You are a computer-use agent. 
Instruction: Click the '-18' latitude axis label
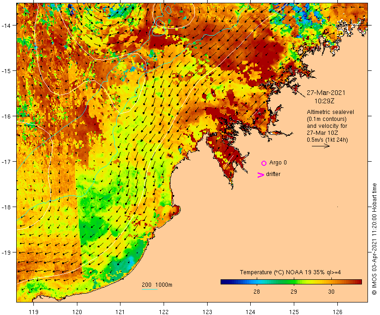coord(6,207)
